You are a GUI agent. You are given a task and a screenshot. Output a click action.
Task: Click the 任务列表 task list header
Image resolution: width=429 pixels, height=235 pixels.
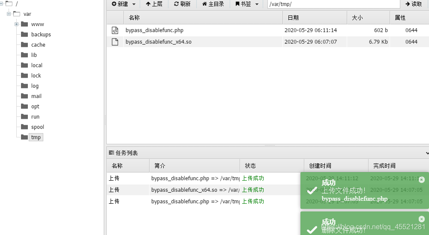coord(123,153)
